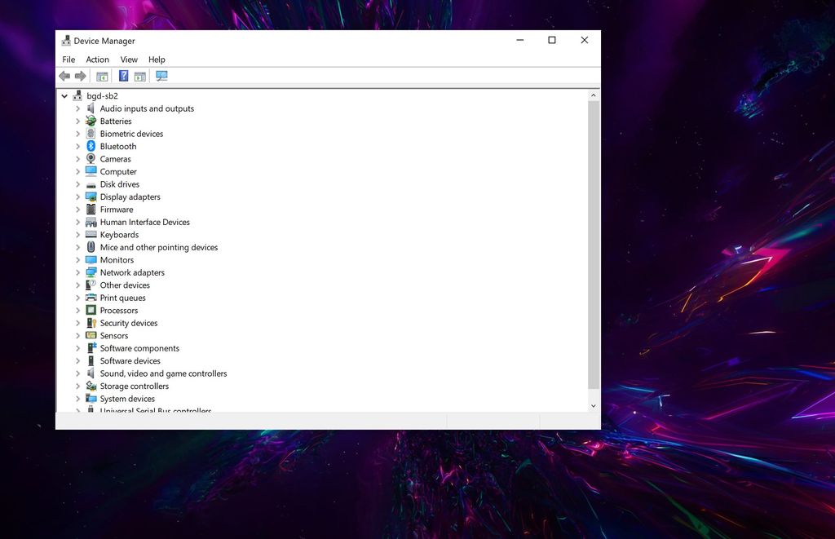This screenshot has height=539, width=835.
Task: Click the scrollbar down arrow
Action: pos(594,406)
